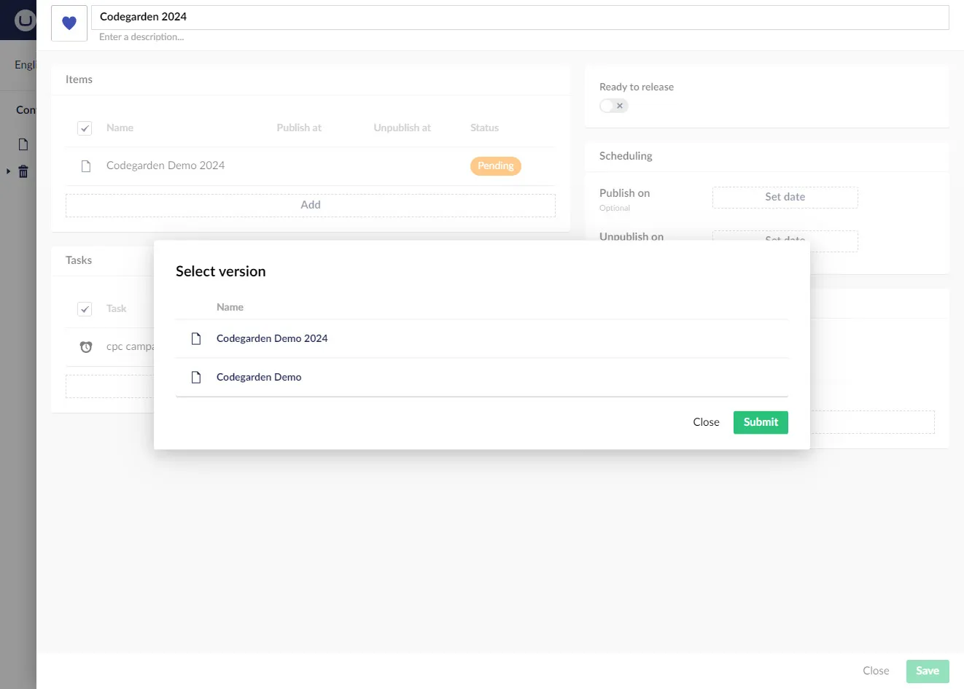Click the page icon next to Codegarden Demo version
Screen dimensions: 964x689
point(195,376)
